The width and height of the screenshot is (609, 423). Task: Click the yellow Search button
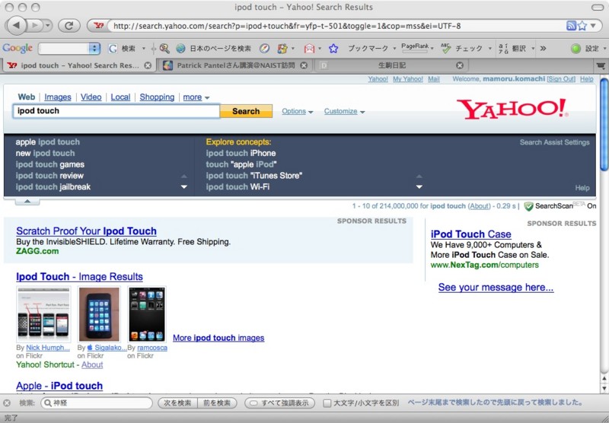(x=246, y=111)
